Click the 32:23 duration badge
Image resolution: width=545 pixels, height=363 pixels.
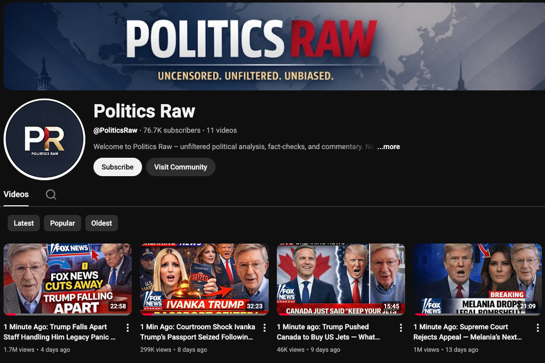254,306
